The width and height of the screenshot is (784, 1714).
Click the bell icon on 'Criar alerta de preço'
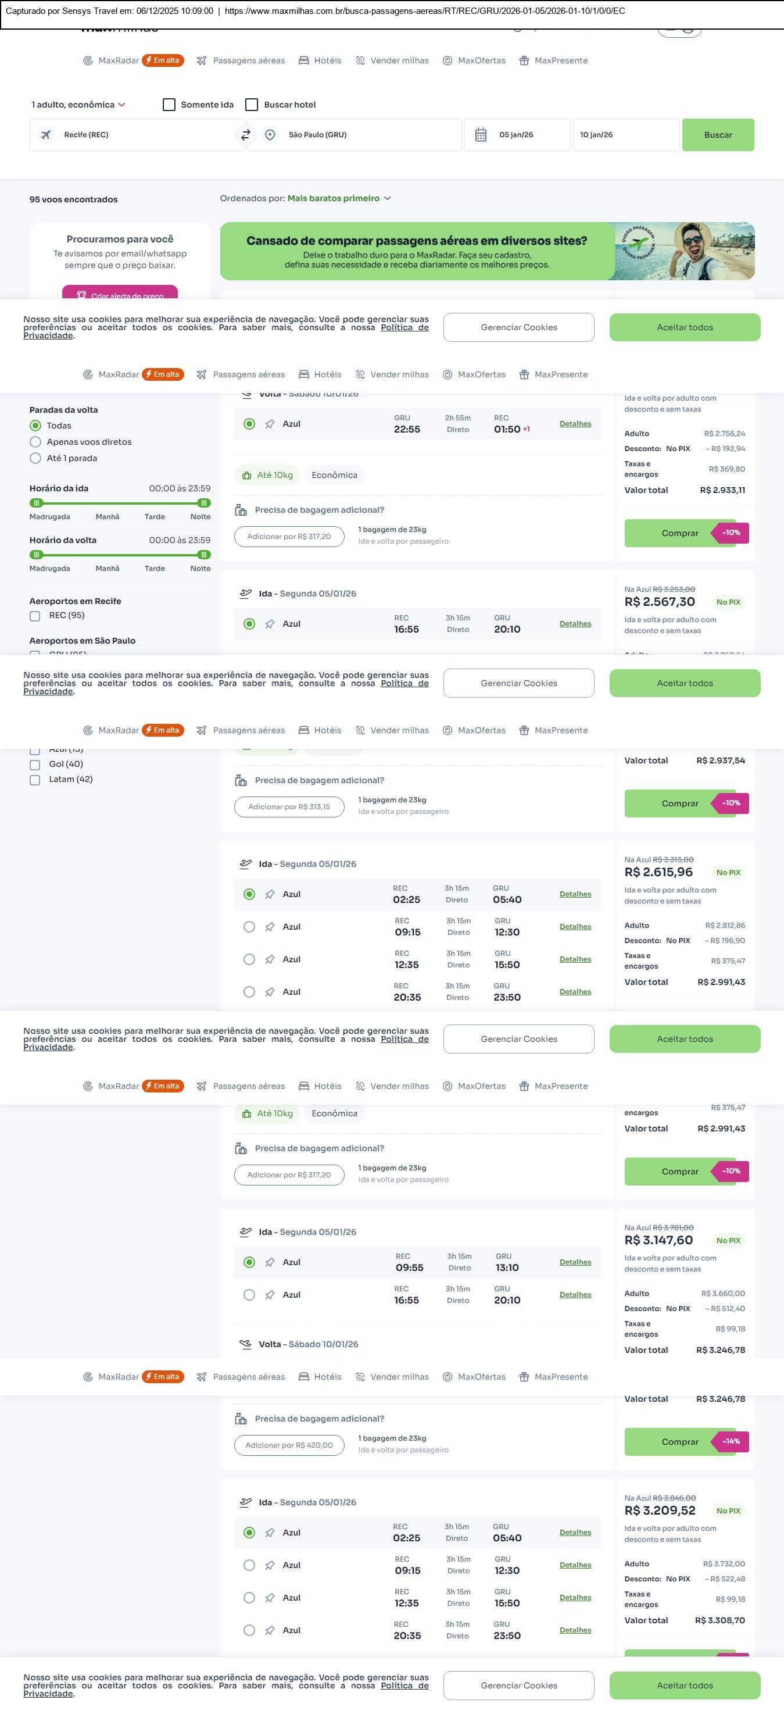81,295
